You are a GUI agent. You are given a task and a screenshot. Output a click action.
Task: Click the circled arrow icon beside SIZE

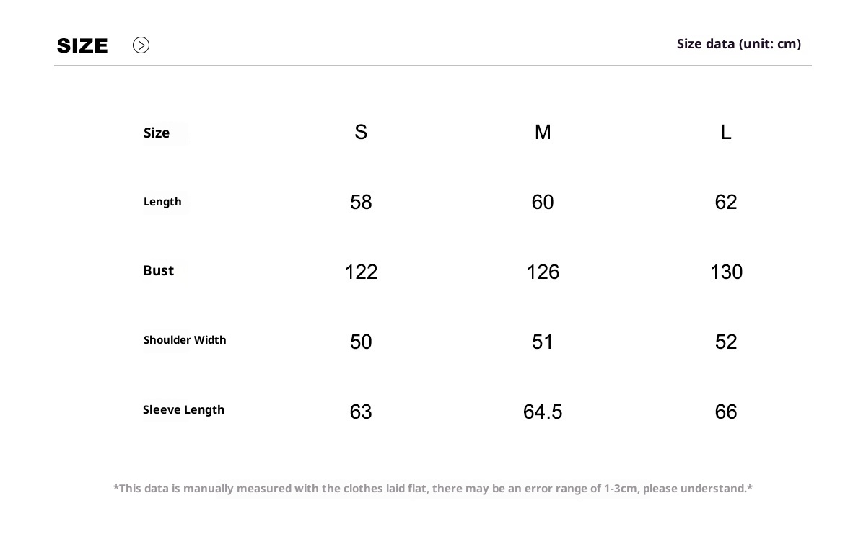pyautogui.click(x=141, y=45)
